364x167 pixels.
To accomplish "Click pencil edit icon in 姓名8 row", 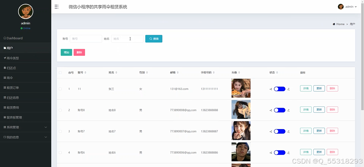I will (289, 110).
